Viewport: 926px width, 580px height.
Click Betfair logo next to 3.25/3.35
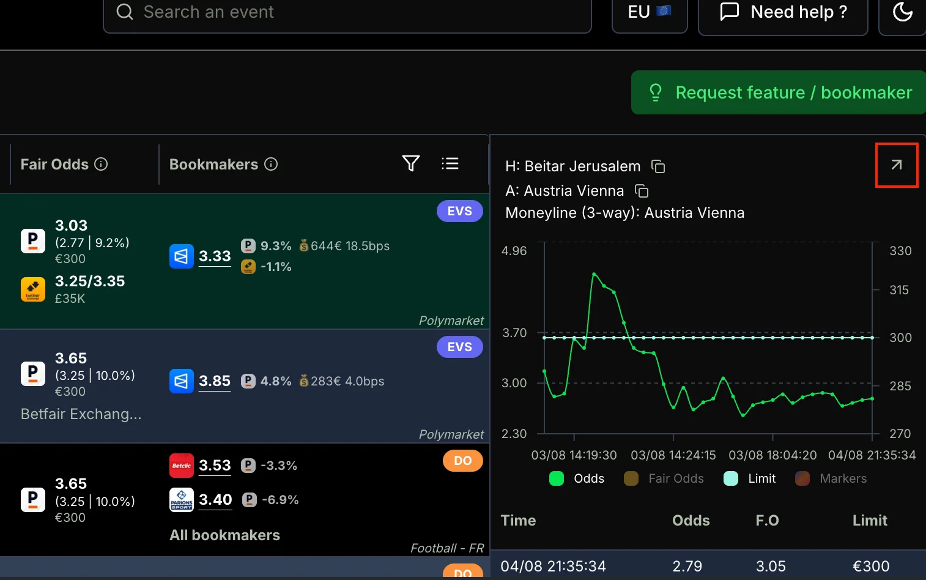coord(33,289)
